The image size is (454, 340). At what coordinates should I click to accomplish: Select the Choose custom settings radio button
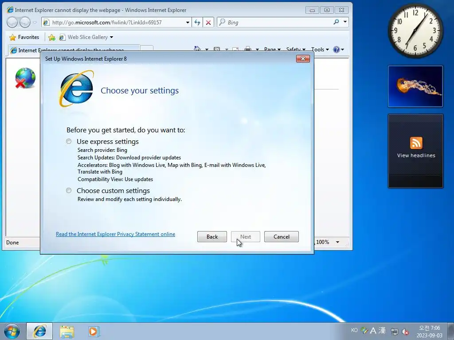(69, 190)
